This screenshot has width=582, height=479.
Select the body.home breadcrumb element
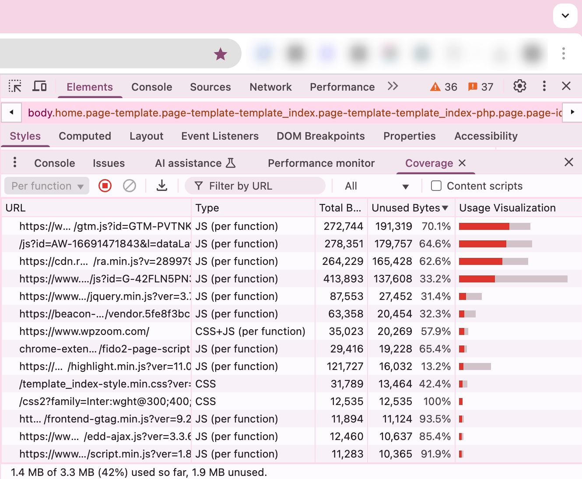pos(295,113)
